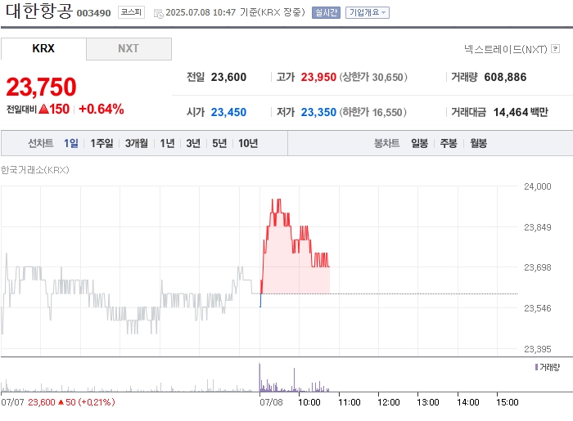The height and width of the screenshot is (421, 573).
Task: Click the 10:00 time axis label
Action: pos(309,402)
